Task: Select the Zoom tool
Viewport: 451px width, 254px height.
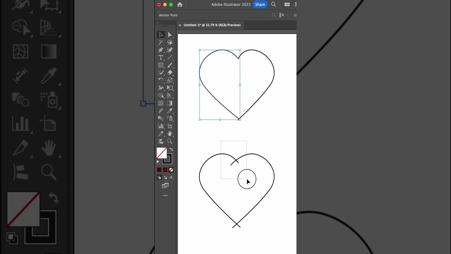Action: point(170,141)
